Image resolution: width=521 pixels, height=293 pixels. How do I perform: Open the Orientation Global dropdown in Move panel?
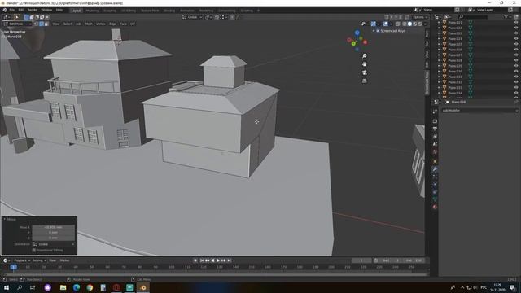(54, 244)
